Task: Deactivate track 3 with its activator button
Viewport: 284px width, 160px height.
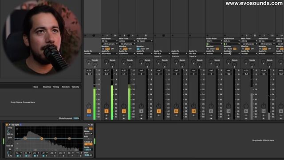Action: click(124, 111)
